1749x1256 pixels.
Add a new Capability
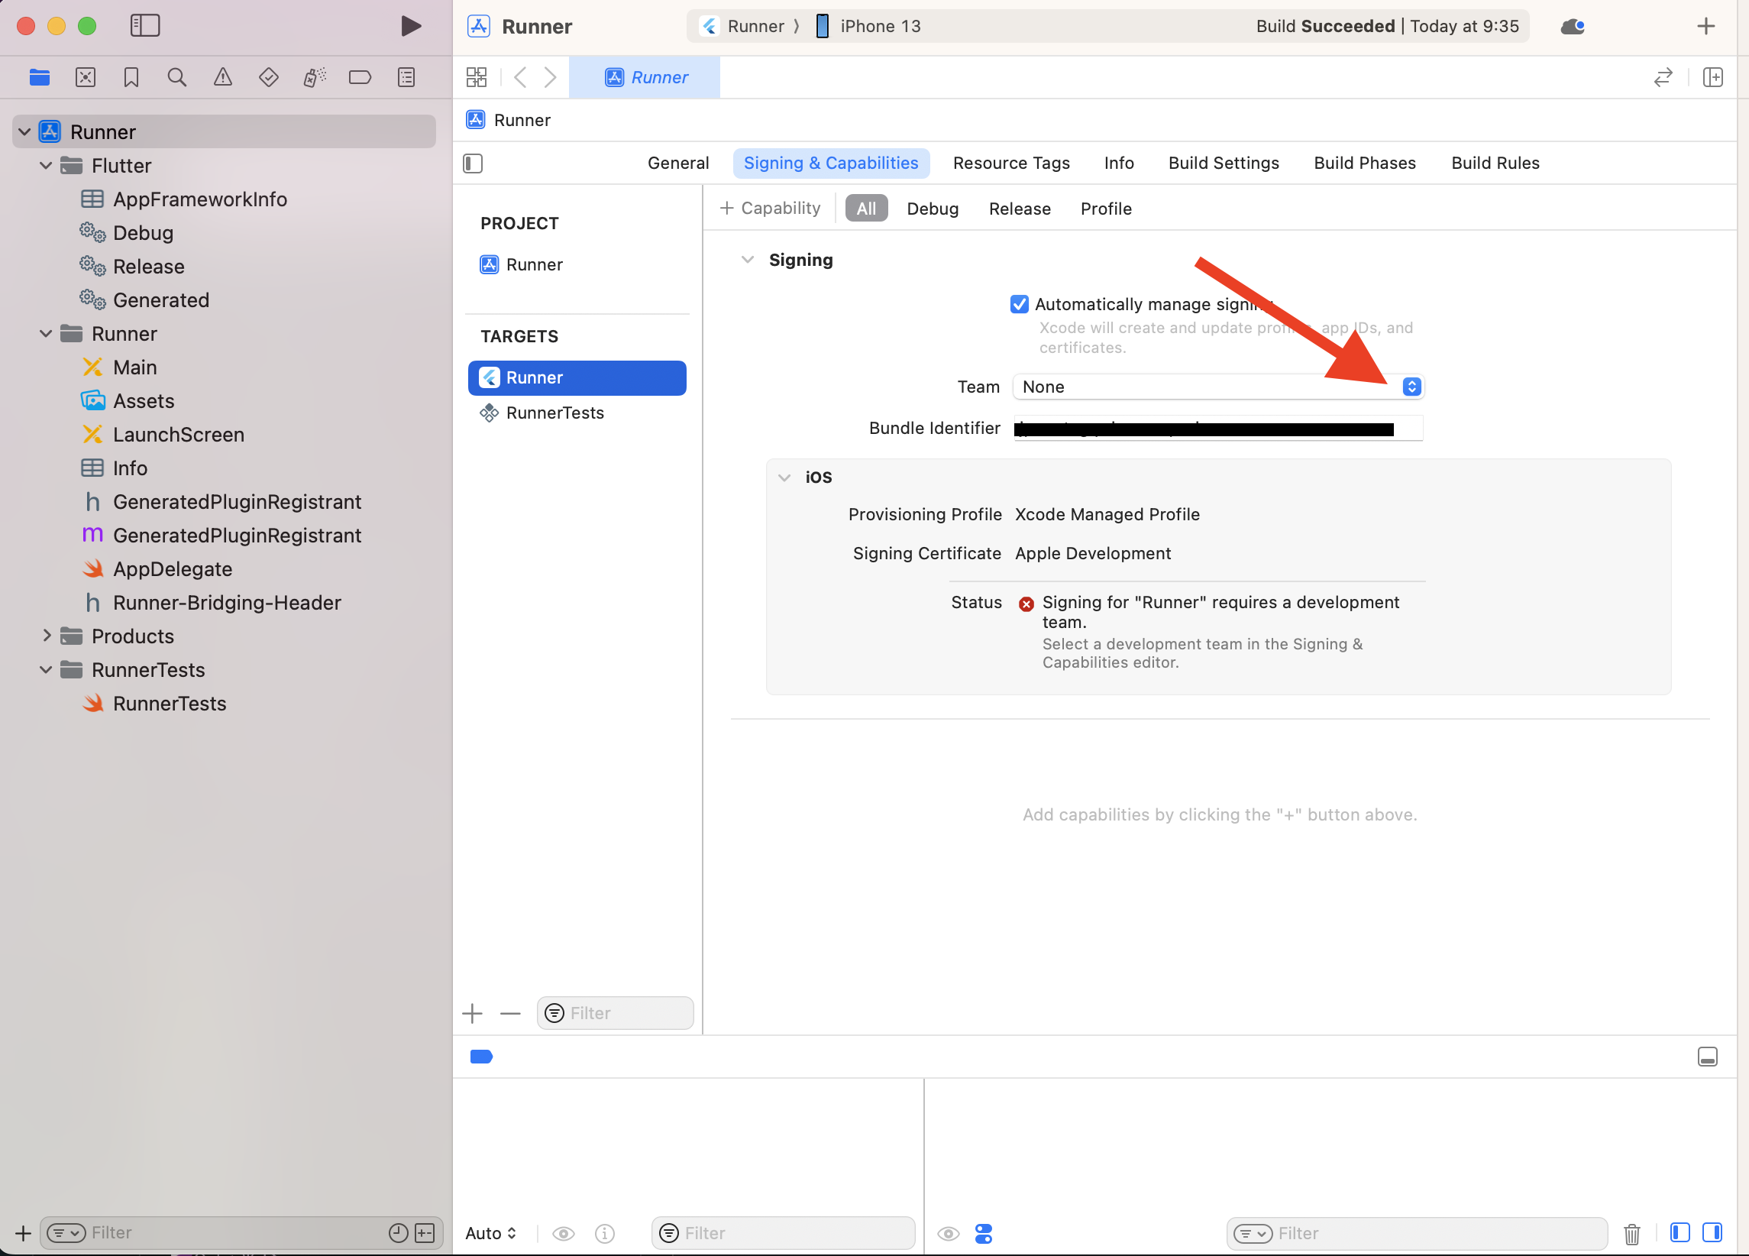770,209
